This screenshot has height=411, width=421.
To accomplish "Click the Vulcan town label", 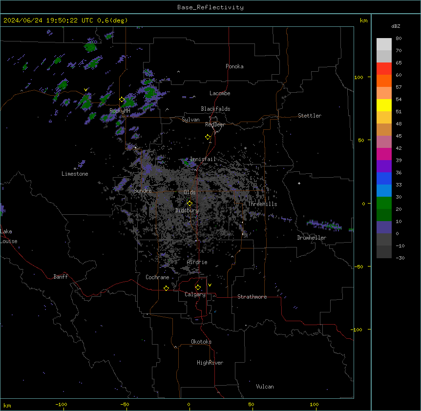I will pyautogui.click(x=265, y=387).
